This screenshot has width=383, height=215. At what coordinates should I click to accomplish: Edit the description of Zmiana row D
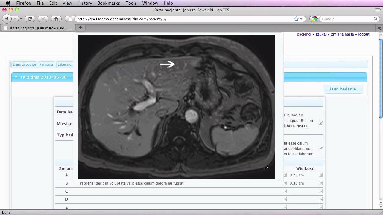click(285, 199)
